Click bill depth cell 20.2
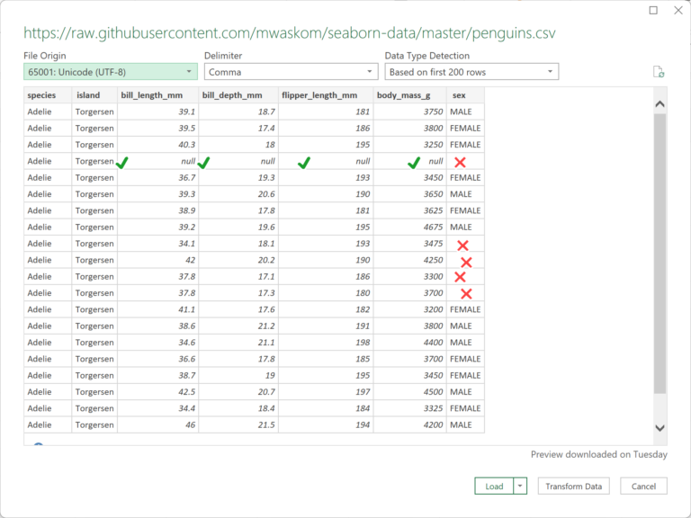This screenshot has width=691, height=518. 238,260
